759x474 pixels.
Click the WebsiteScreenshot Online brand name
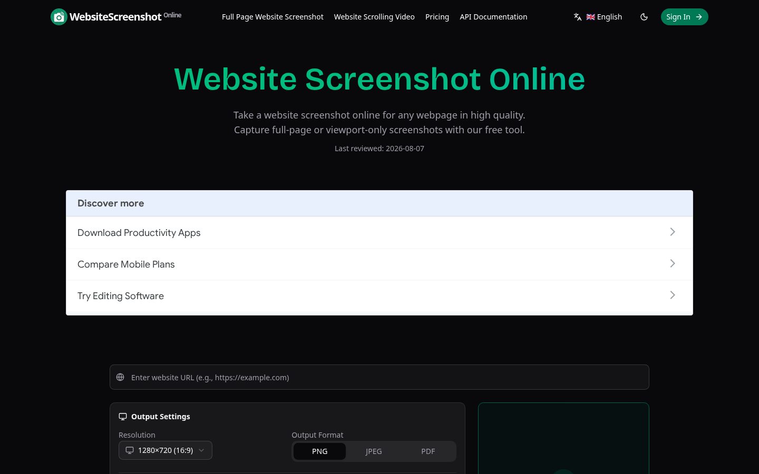pyautogui.click(x=125, y=17)
